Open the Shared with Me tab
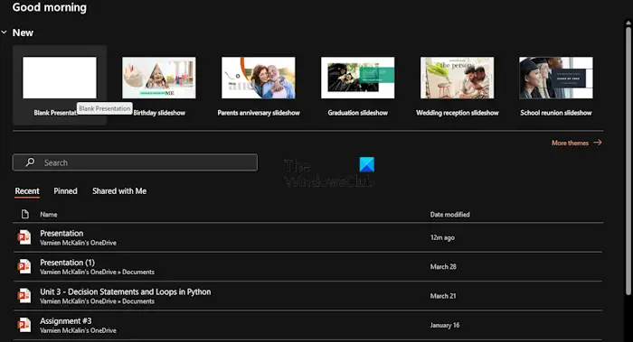This screenshot has width=633, height=342. [x=119, y=191]
